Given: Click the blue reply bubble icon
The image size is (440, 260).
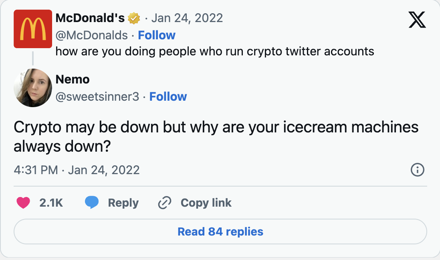Looking at the screenshot, I should (92, 203).
